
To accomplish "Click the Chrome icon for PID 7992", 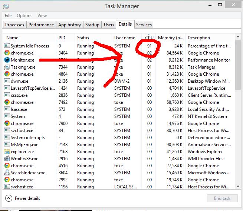I will (x=7, y=179).
